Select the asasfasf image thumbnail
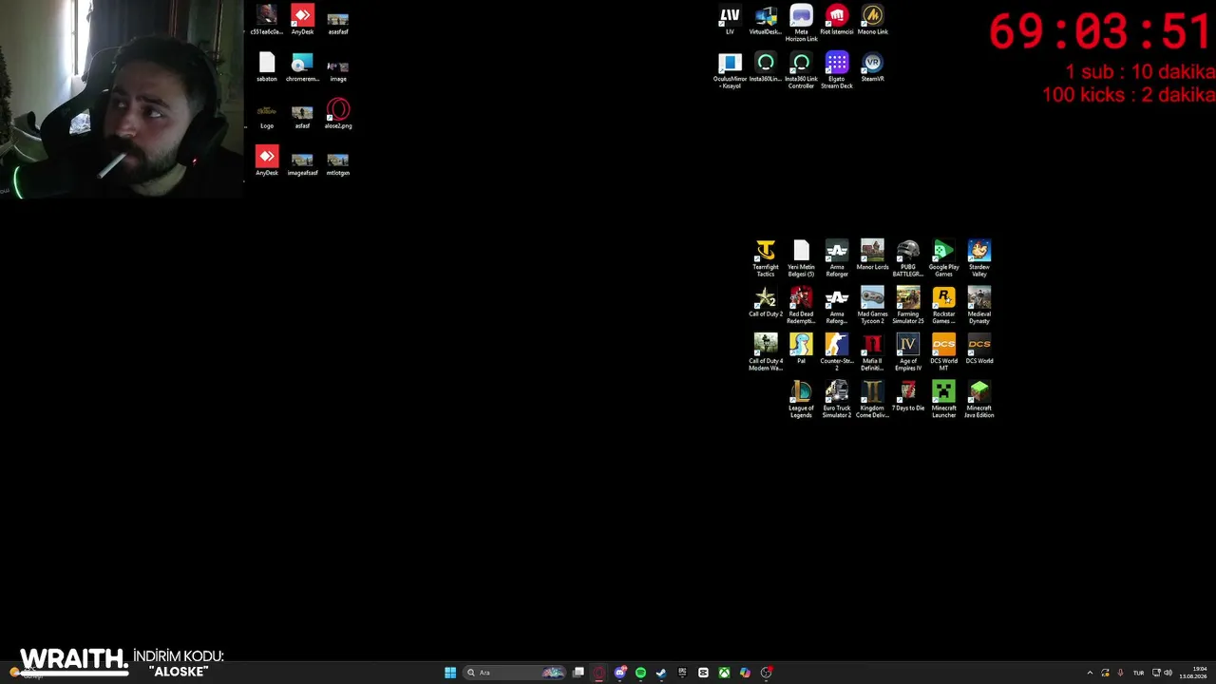The width and height of the screenshot is (1216, 684). point(338,23)
